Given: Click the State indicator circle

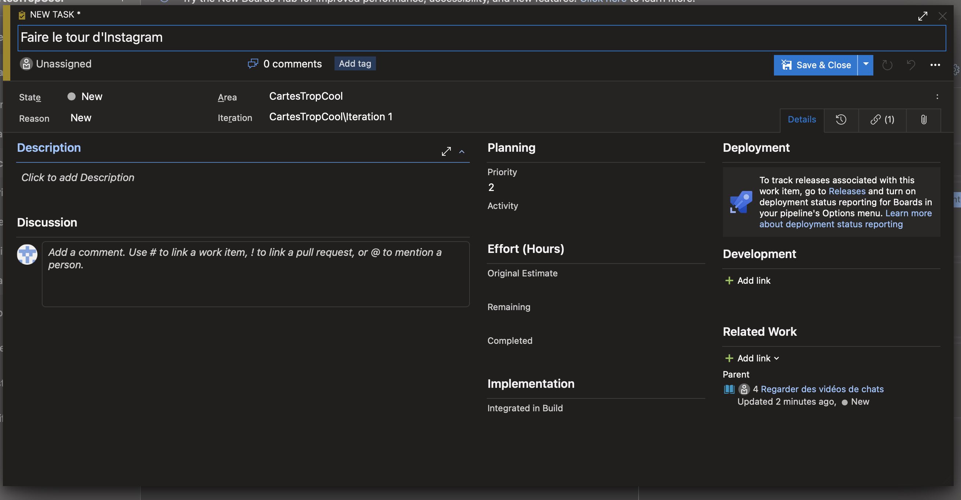Looking at the screenshot, I should tap(71, 96).
